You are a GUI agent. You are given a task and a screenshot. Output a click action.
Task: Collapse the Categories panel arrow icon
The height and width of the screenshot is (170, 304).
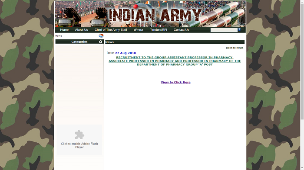point(100,42)
